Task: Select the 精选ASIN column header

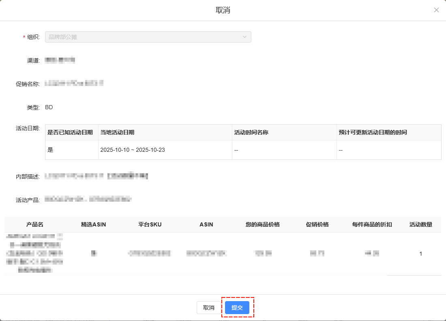Action: [x=93, y=224]
